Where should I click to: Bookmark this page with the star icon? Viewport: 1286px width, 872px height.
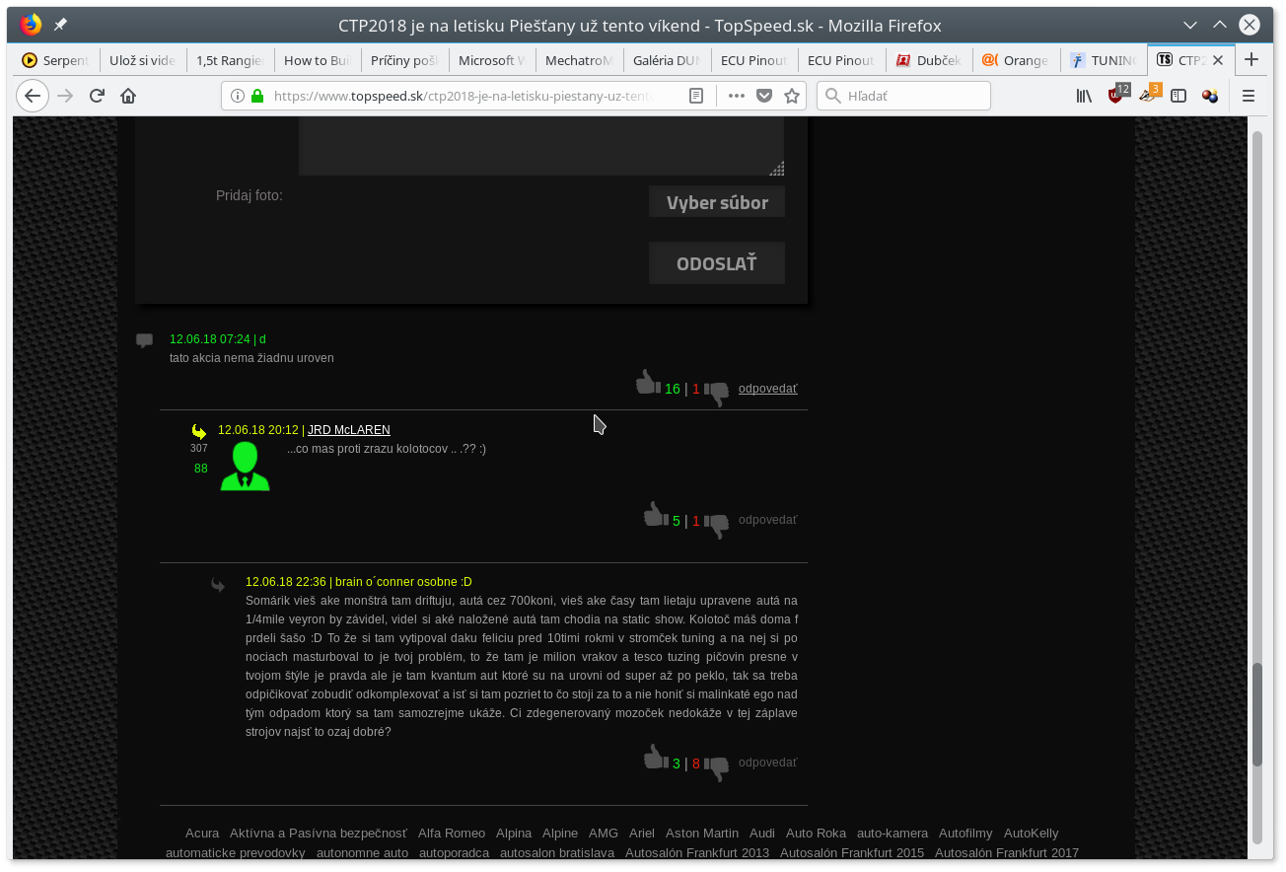(x=791, y=96)
